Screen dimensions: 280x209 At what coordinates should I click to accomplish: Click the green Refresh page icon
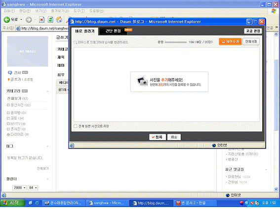coord(50,19)
